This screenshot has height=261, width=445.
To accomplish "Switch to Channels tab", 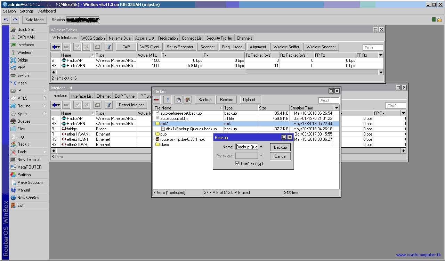I will click(x=244, y=38).
